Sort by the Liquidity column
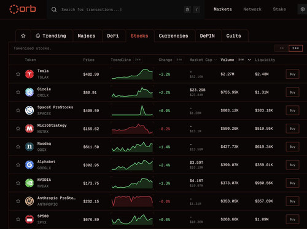The image size is (307, 229). tap(265, 60)
